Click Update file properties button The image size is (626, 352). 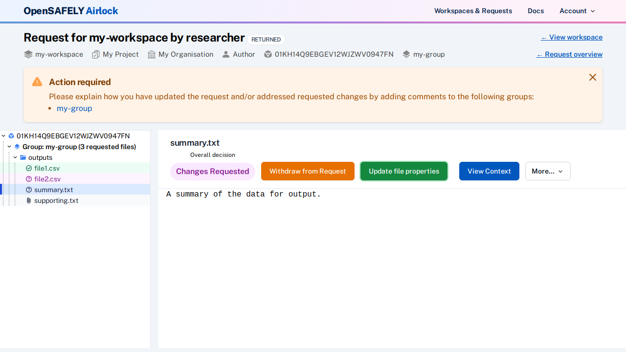click(403, 171)
